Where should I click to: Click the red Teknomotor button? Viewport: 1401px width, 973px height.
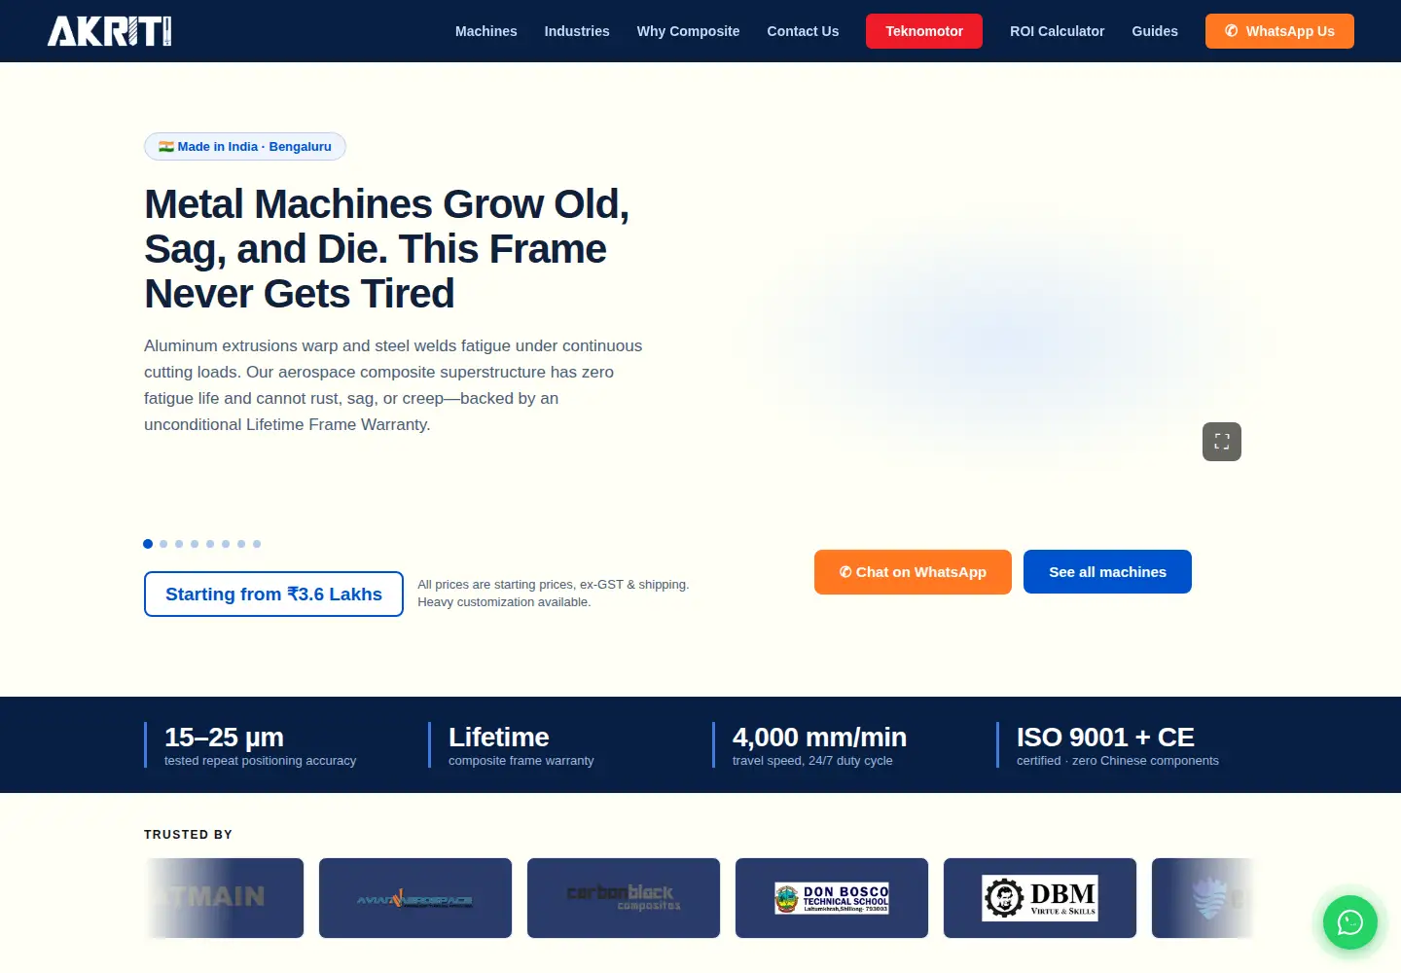tap(924, 31)
